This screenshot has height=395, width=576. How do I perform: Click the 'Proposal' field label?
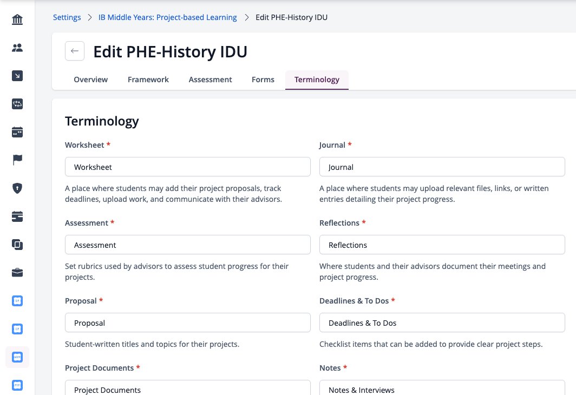tap(81, 301)
